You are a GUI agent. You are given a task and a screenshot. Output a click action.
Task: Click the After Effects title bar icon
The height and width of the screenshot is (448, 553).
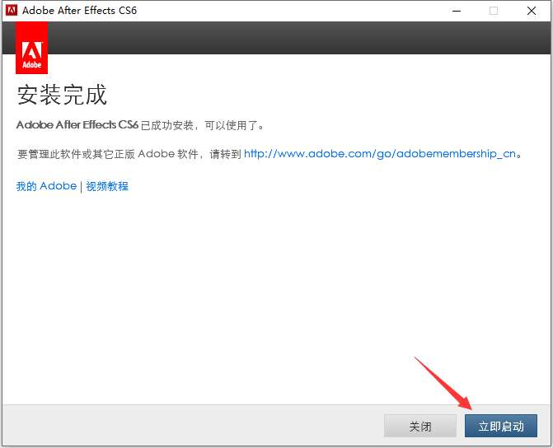pos(12,10)
